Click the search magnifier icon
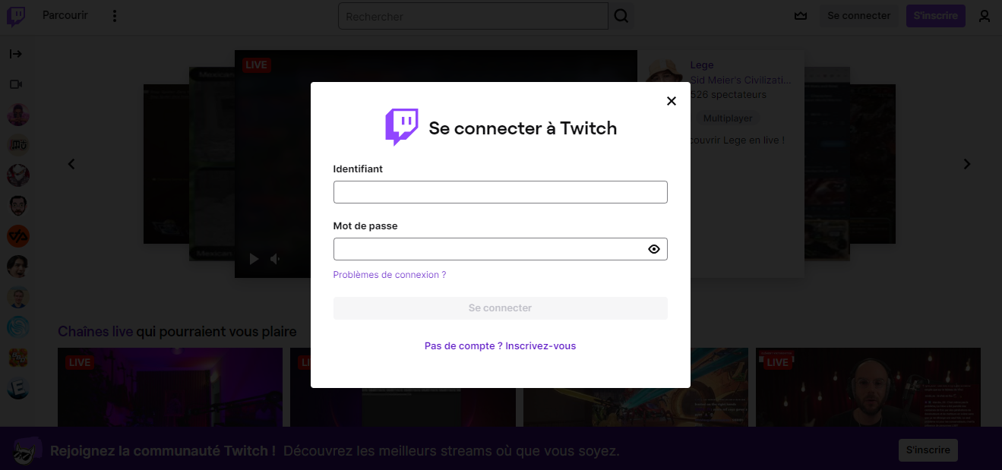The image size is (1002, 470). pos(621,16)
